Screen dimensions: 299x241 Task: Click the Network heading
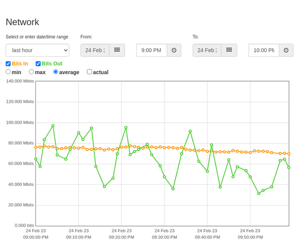[x=22, y=22]
